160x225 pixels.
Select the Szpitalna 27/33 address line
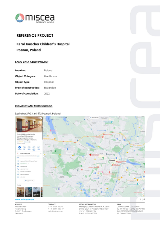tap(38, 114)
